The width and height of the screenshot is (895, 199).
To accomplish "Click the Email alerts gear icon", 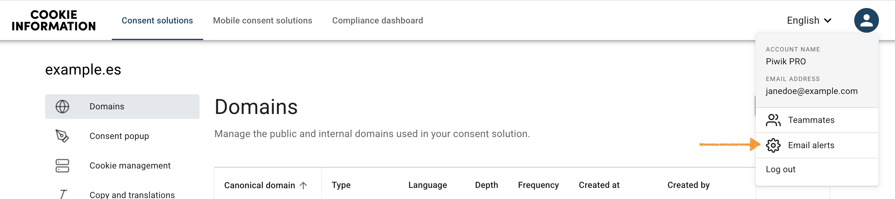I will click(x=774, y=145).
